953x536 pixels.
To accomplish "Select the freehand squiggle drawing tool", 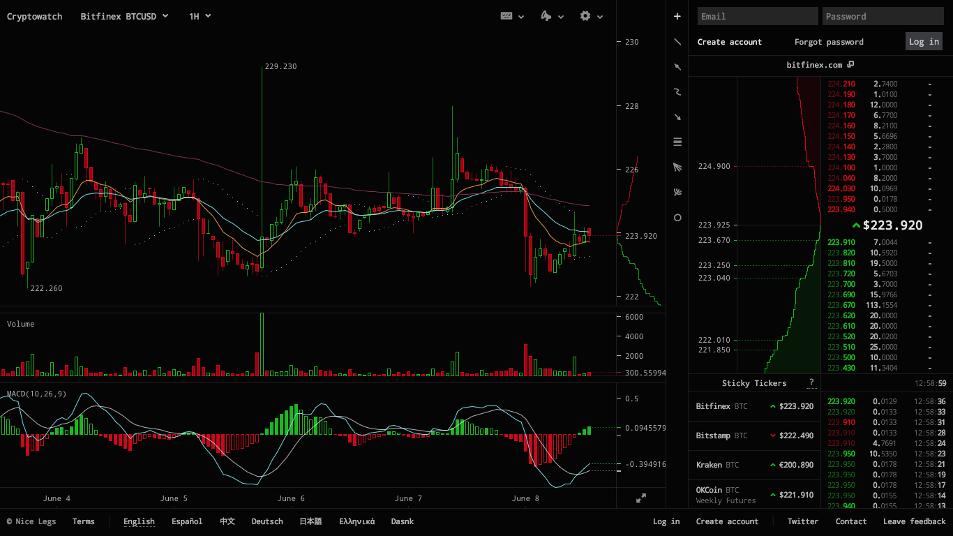I will (677, 91).
